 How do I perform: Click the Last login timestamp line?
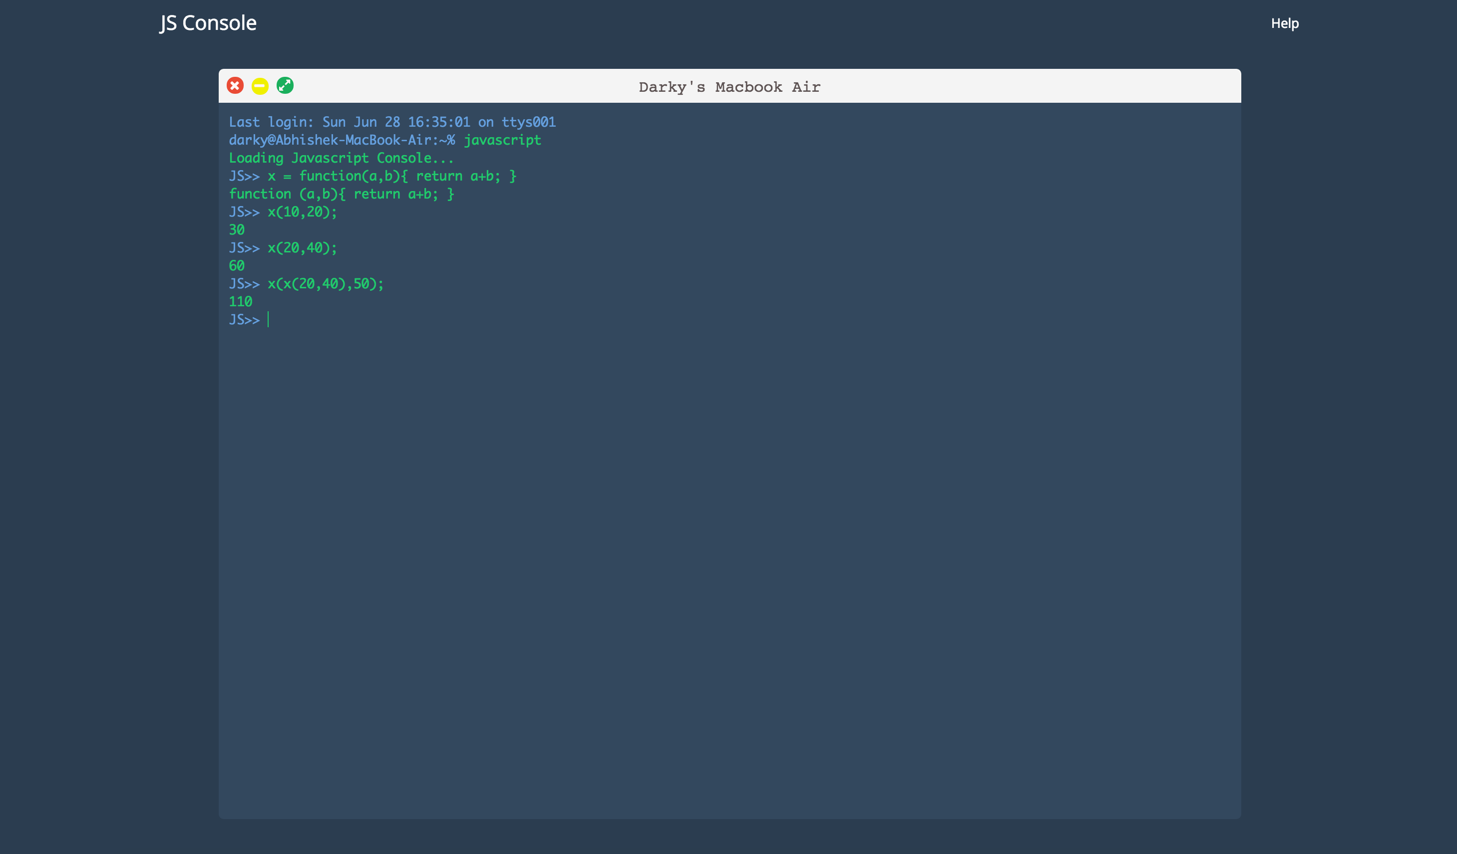pos(392,122)
